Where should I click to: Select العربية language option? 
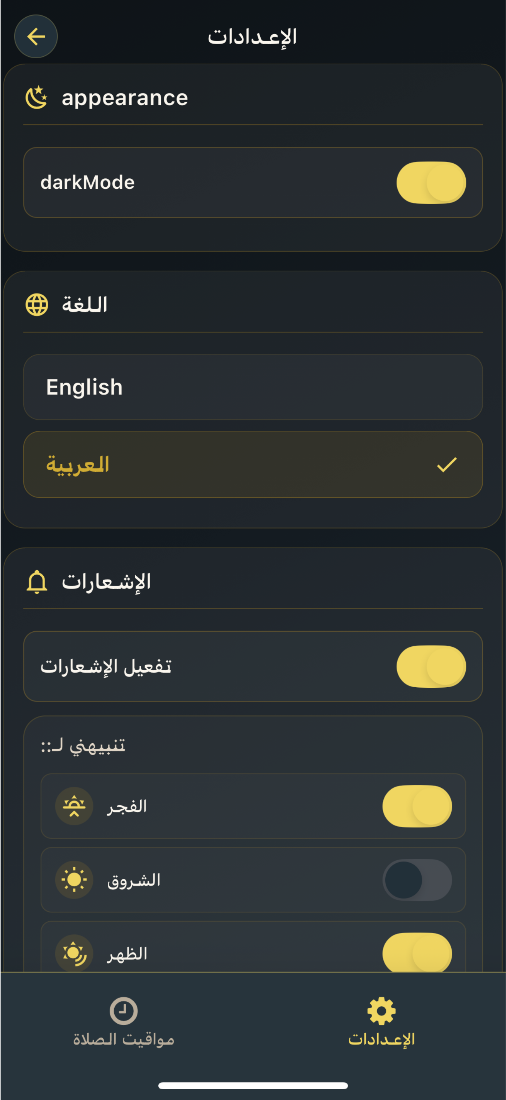click(253, 464)
